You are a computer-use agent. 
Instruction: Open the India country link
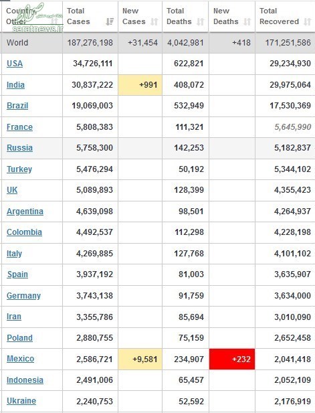(x=15, y=85)
